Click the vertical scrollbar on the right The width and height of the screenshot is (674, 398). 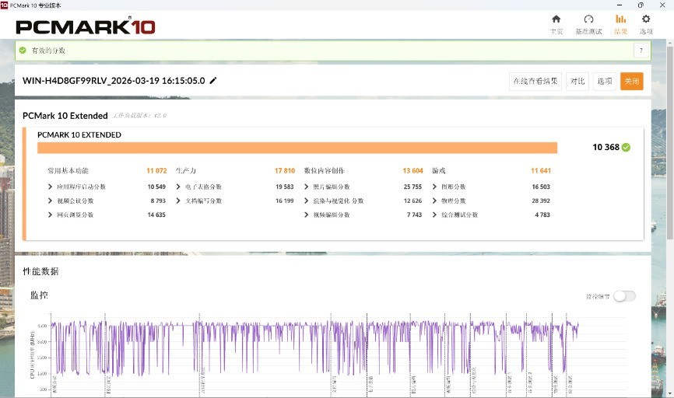(x=669, y=155)
